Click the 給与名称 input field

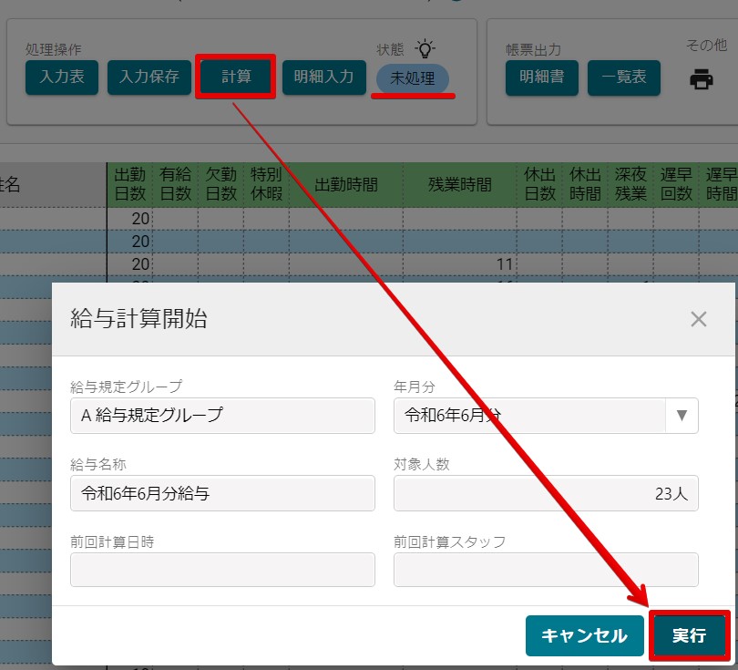(x=222, y=493)
